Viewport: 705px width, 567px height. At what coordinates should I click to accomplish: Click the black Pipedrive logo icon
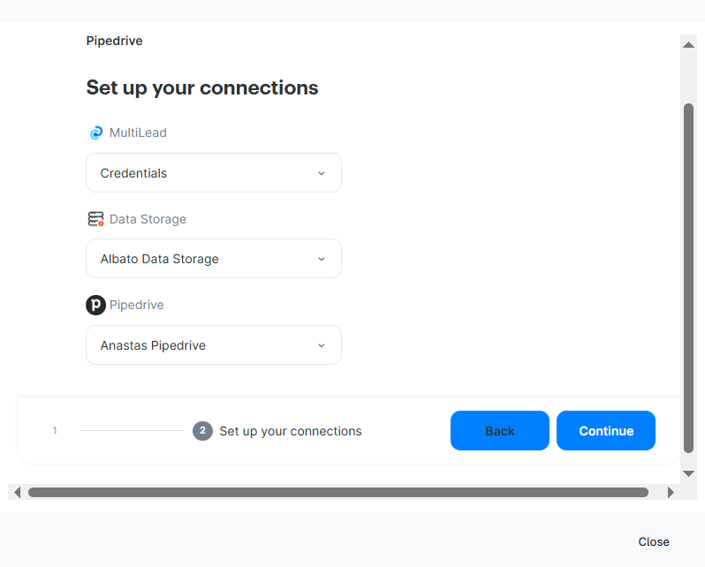click(x=95, y=305)
